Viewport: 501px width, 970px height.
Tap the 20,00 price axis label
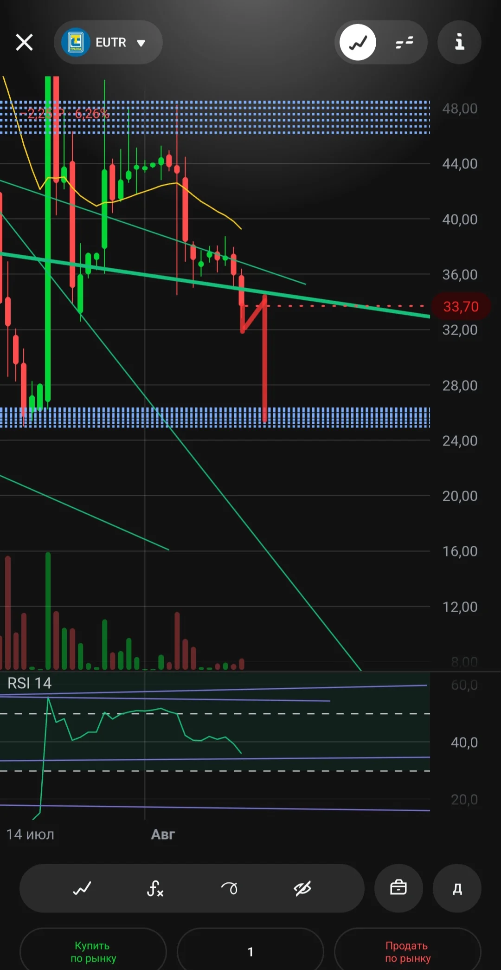click(460, 496)
